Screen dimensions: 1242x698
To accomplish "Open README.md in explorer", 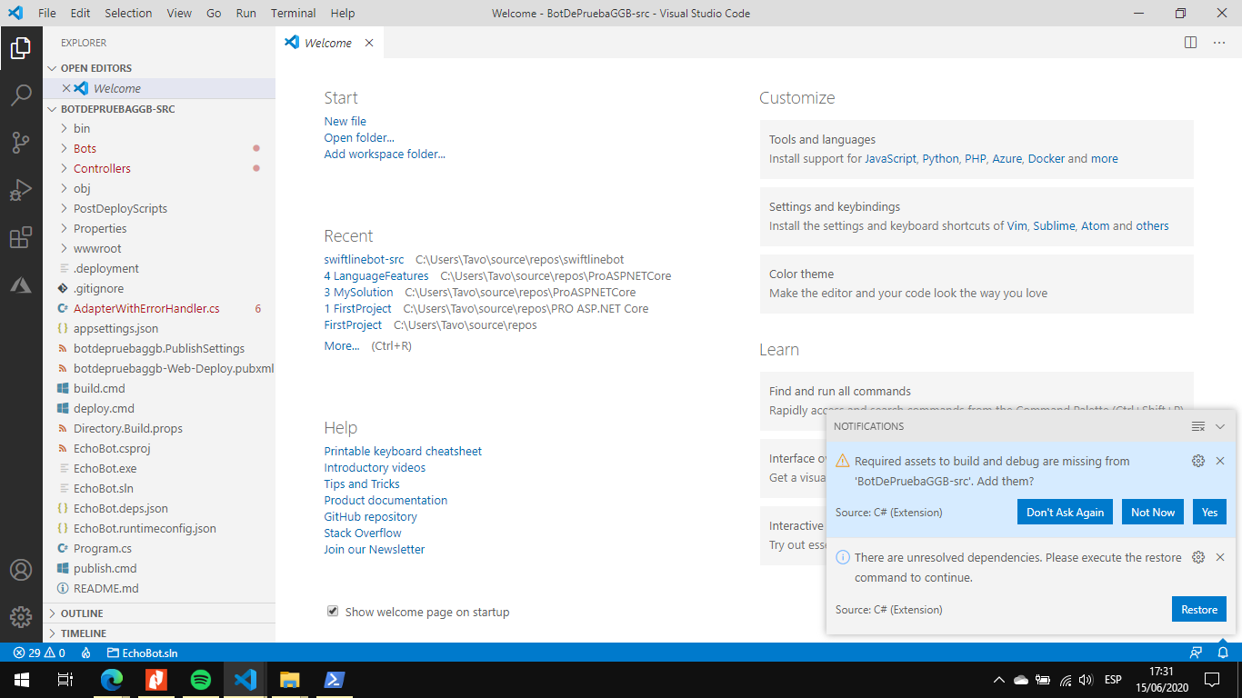I will pyautogui.click(x=158, y=588).
